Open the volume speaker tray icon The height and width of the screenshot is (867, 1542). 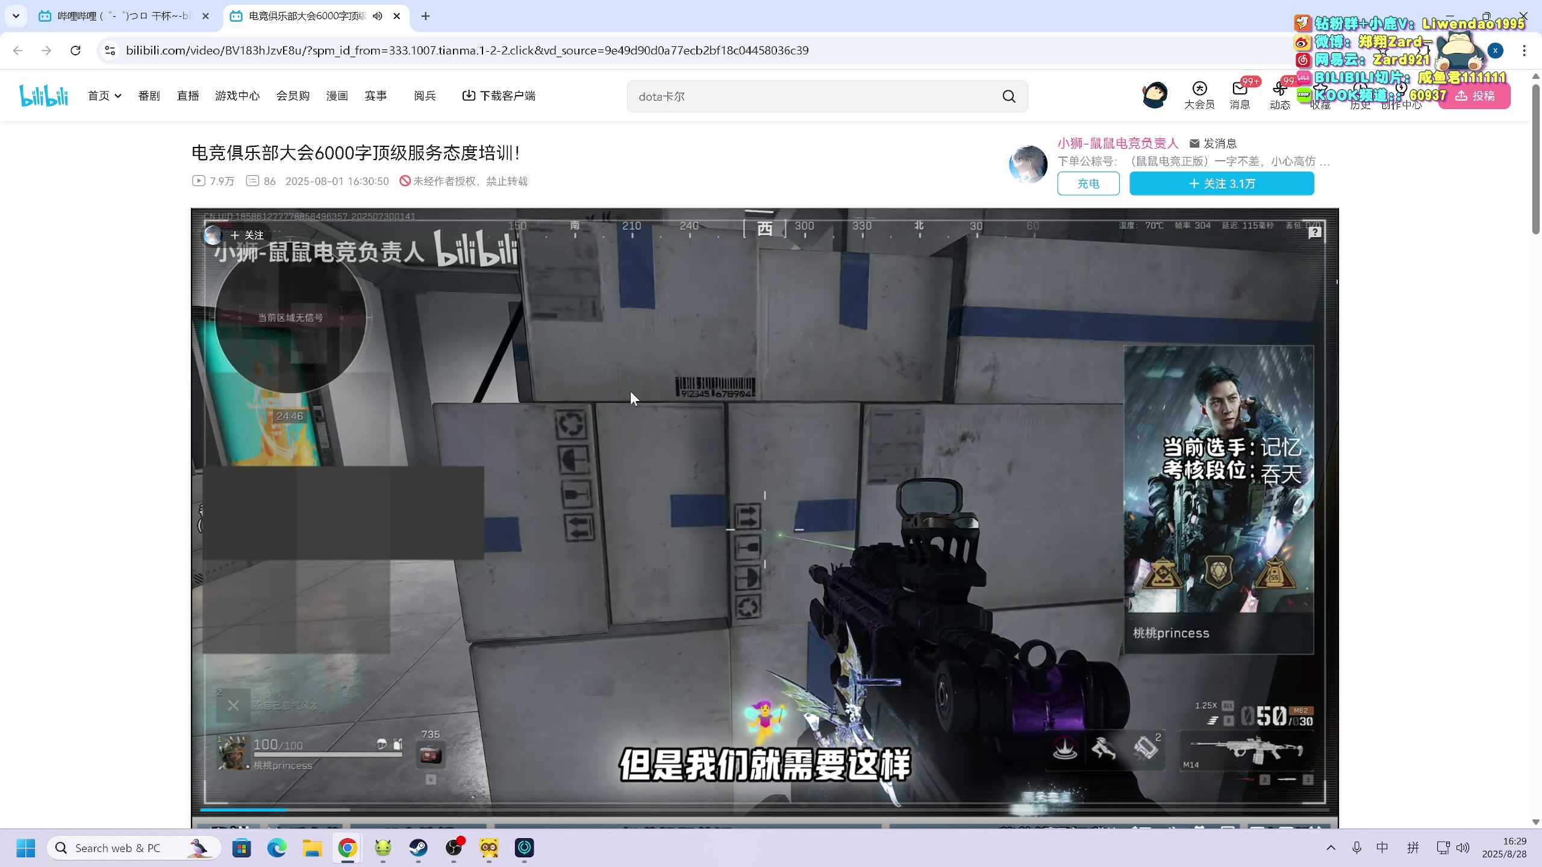pos(1462,848)
